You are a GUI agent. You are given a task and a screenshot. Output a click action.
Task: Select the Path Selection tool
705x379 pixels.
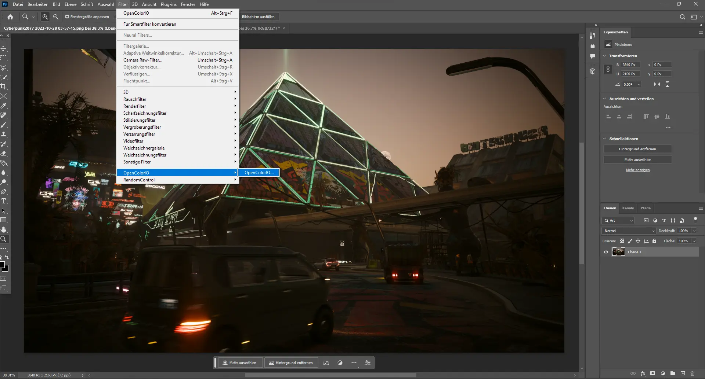coord(4,211)
